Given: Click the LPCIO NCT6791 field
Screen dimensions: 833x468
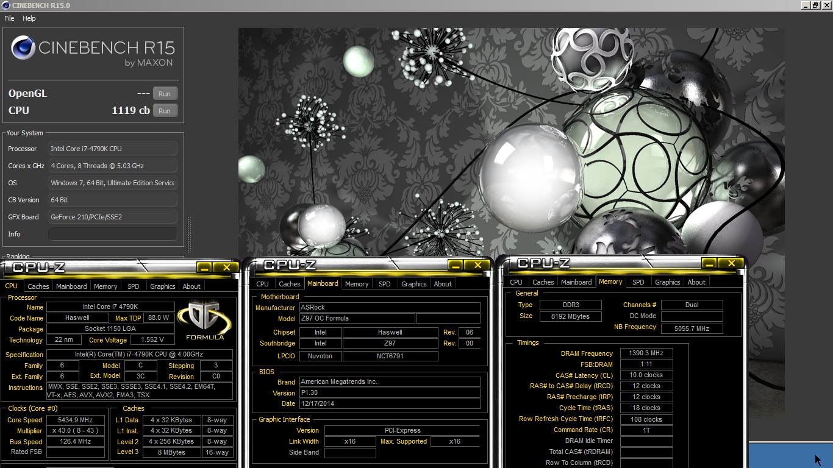Looking at the screenshot, I should [390, 356].
